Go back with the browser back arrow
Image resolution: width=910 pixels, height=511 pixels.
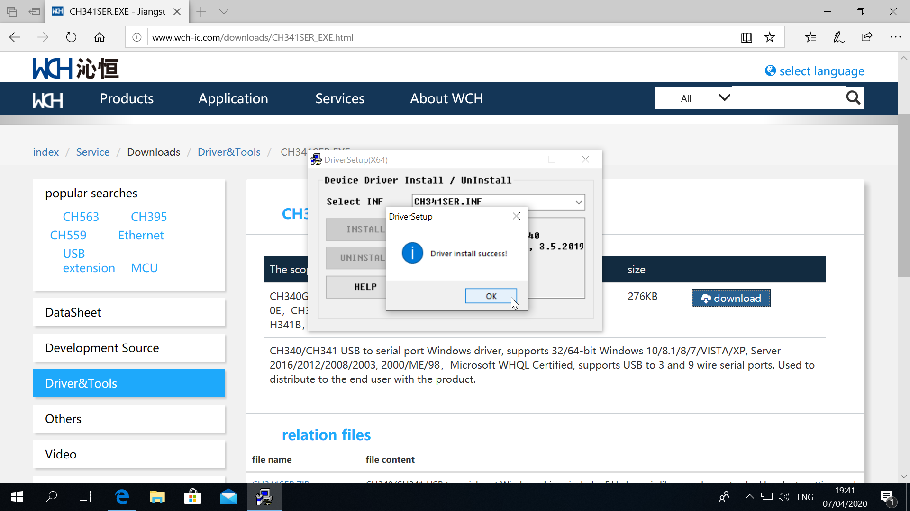[x=15, y=37]
